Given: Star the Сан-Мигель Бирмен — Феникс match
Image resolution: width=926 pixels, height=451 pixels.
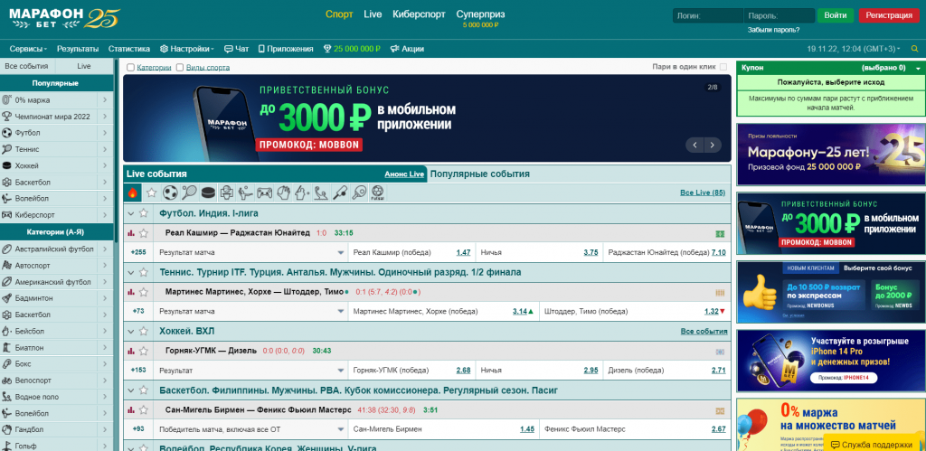Looking at the screenshot, I should click(x=143, y=409).
